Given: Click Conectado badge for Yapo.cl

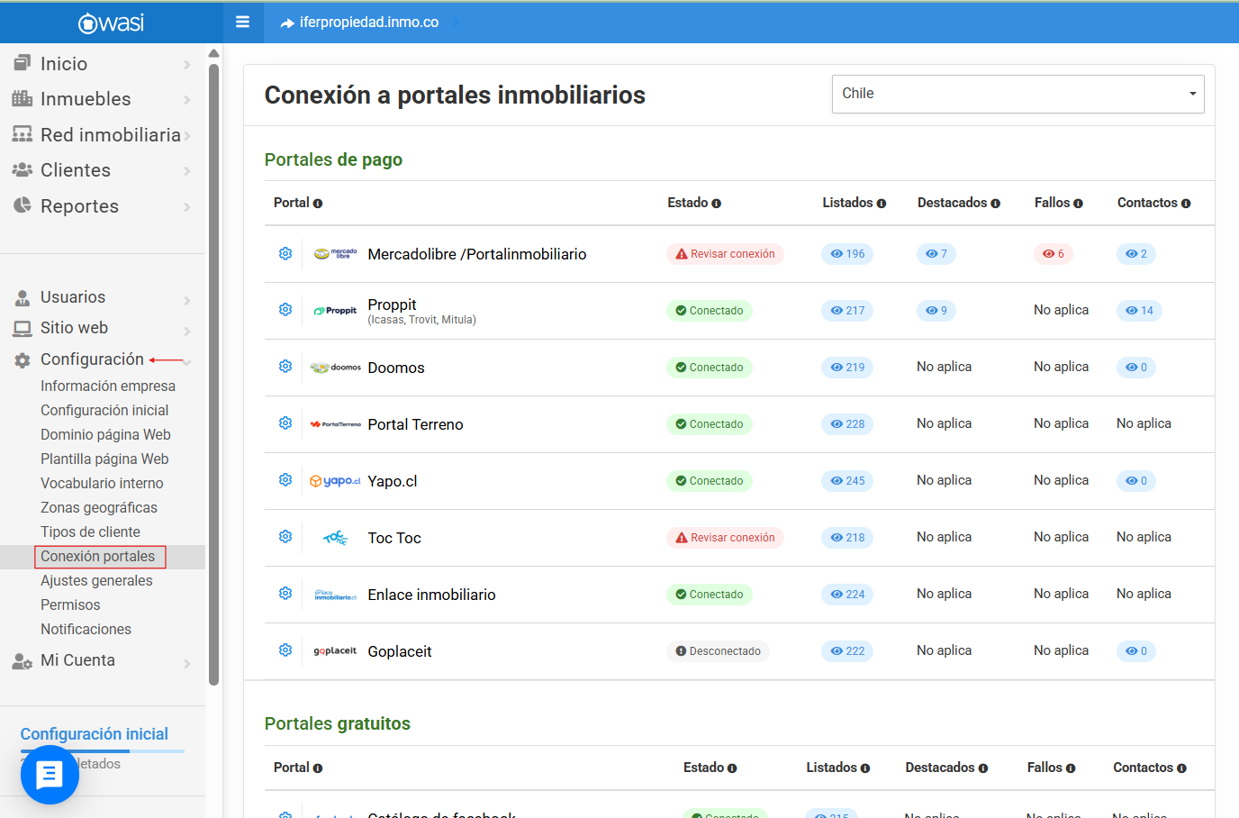Looking at the screenshot, I should pos(710,481).
